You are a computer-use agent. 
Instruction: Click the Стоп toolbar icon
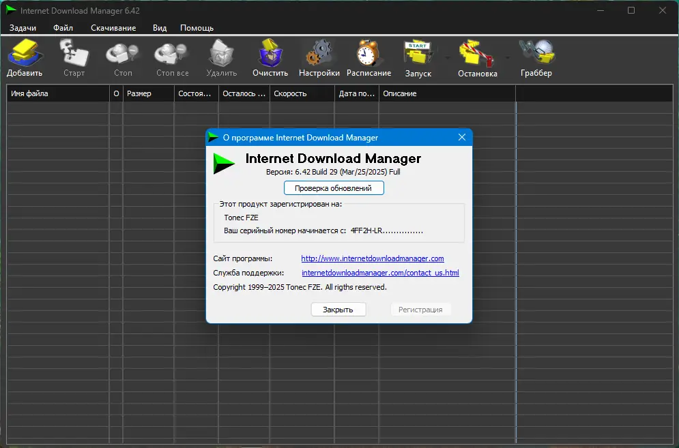point(123,54)
